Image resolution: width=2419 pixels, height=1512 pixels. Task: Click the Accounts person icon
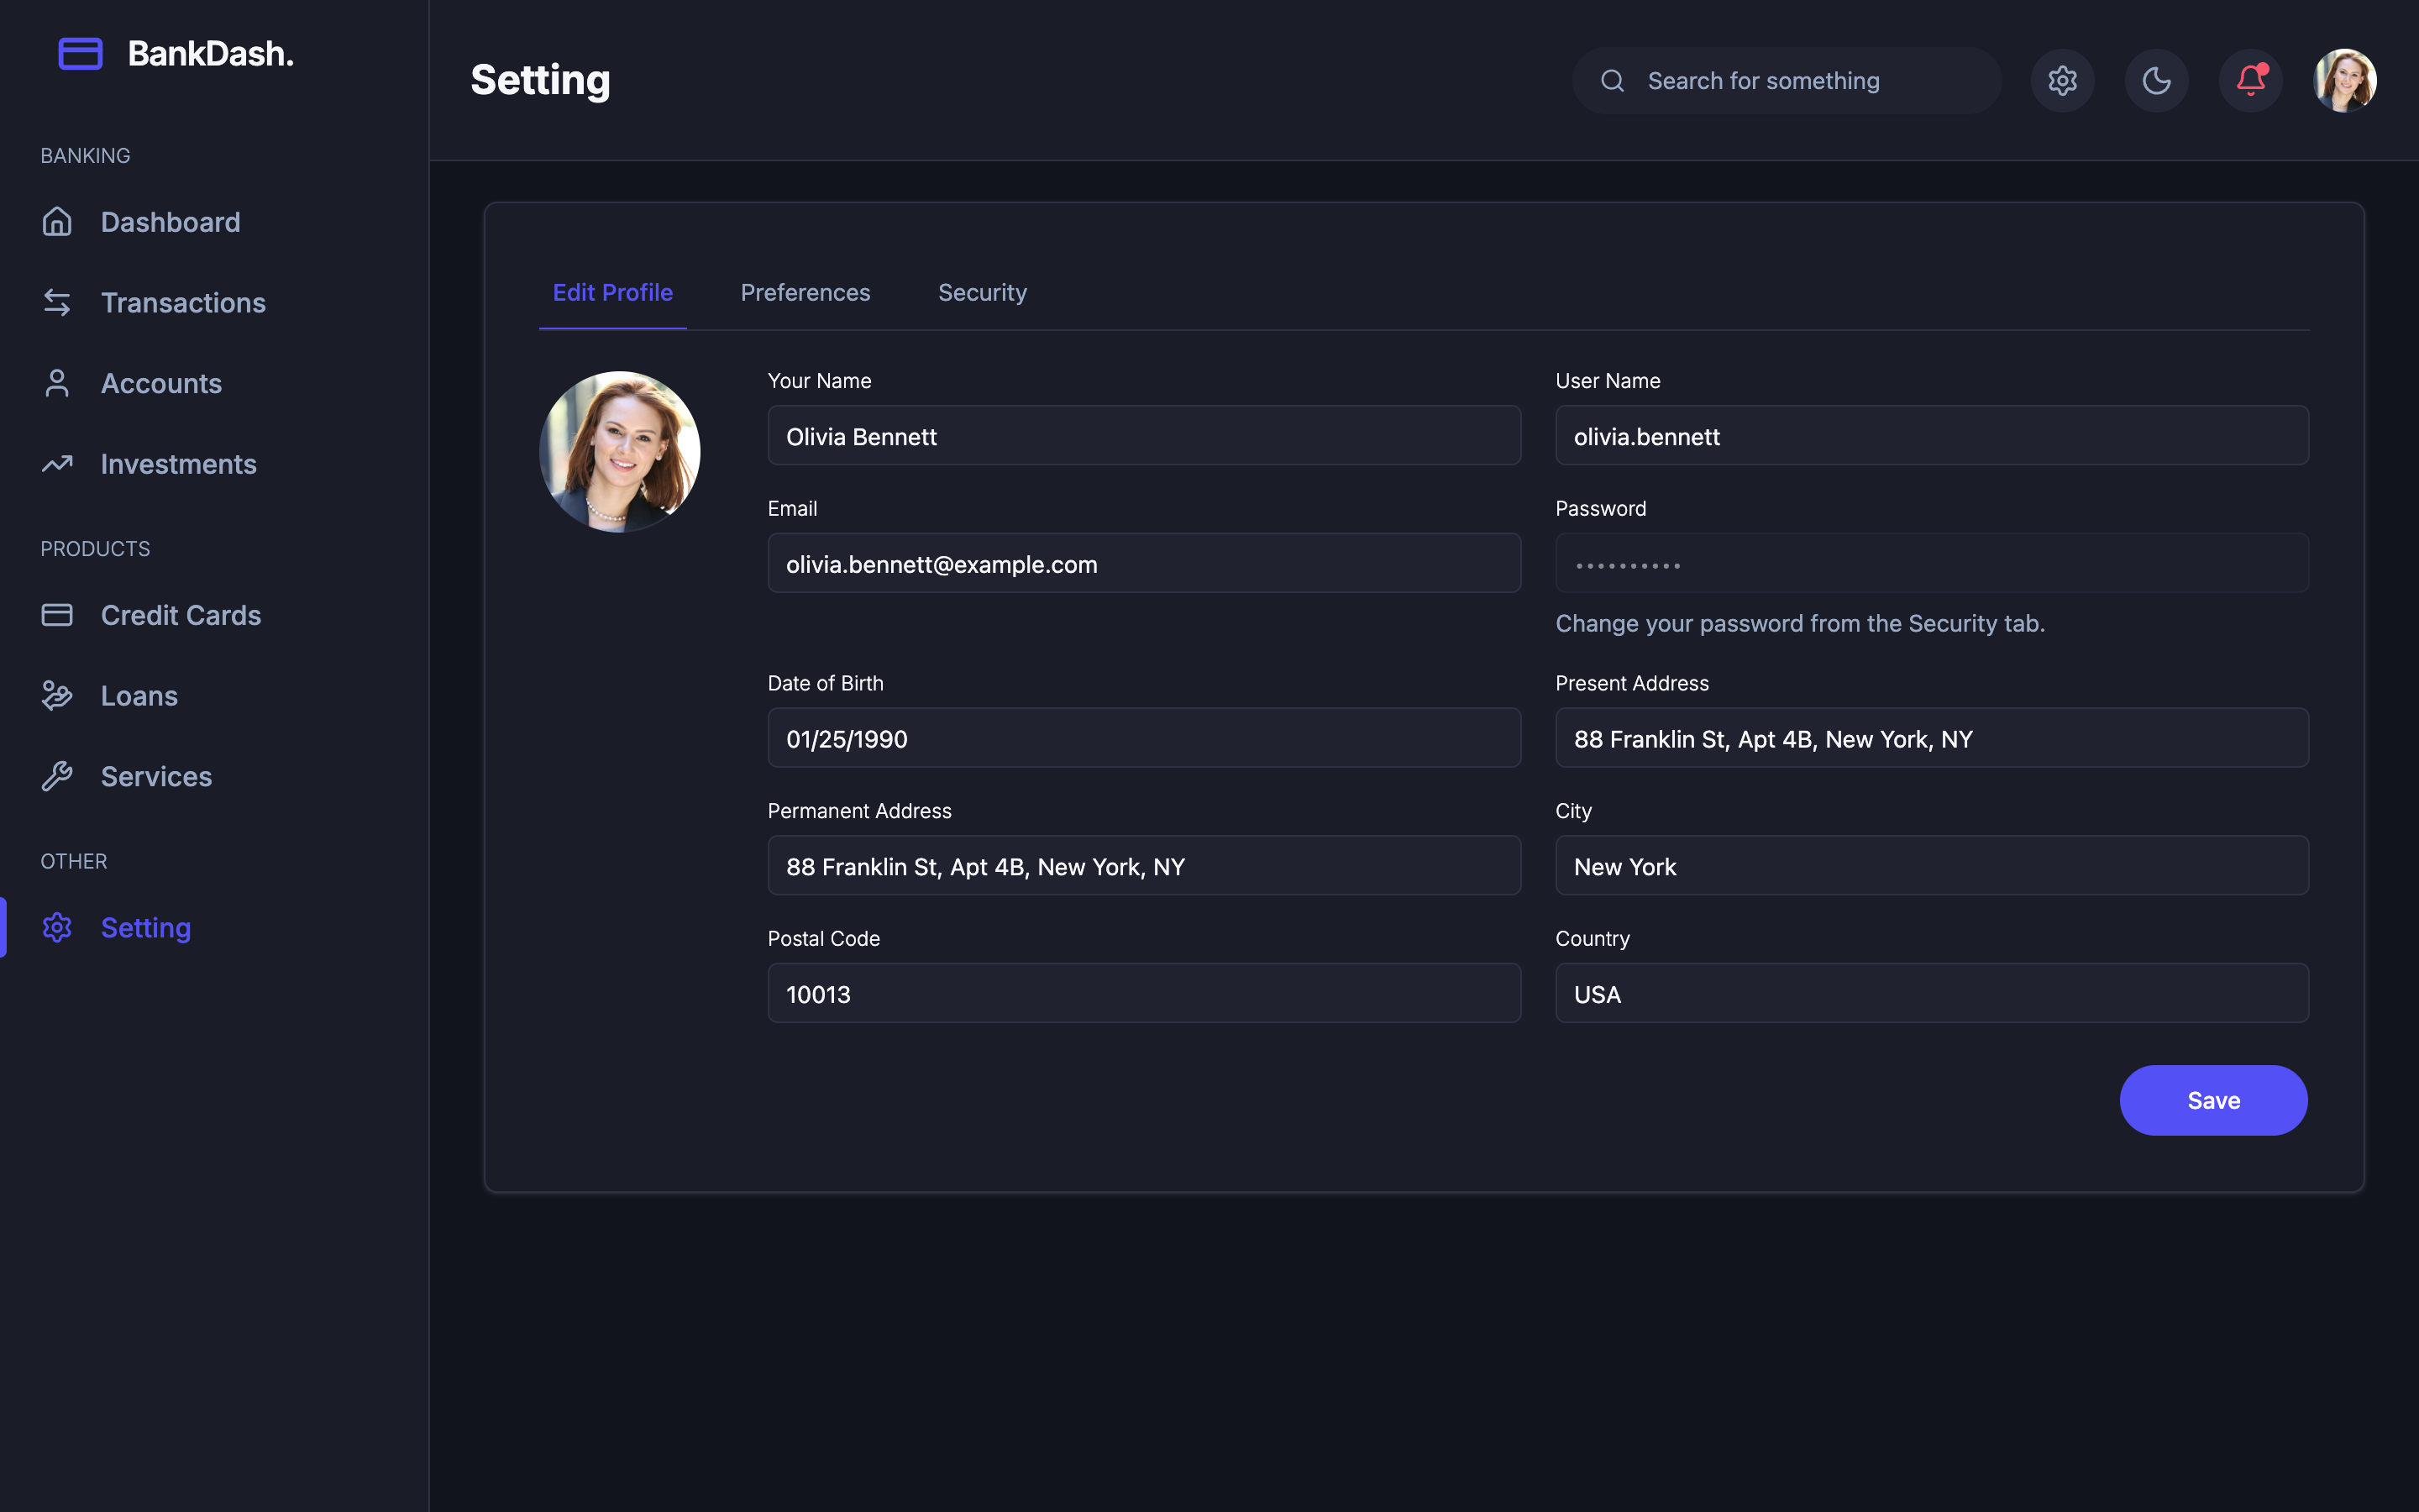[57, 383]
